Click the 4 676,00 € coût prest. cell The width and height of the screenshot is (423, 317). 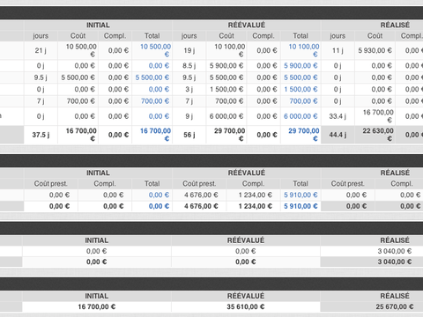click(201, 195)
